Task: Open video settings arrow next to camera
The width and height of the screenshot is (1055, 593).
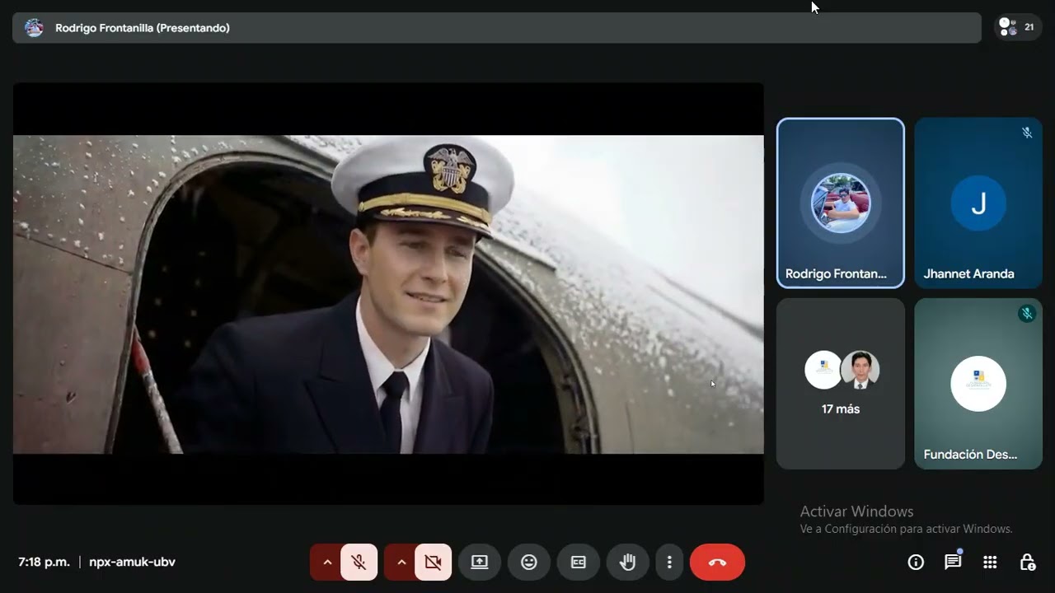Action: [401, 563]
